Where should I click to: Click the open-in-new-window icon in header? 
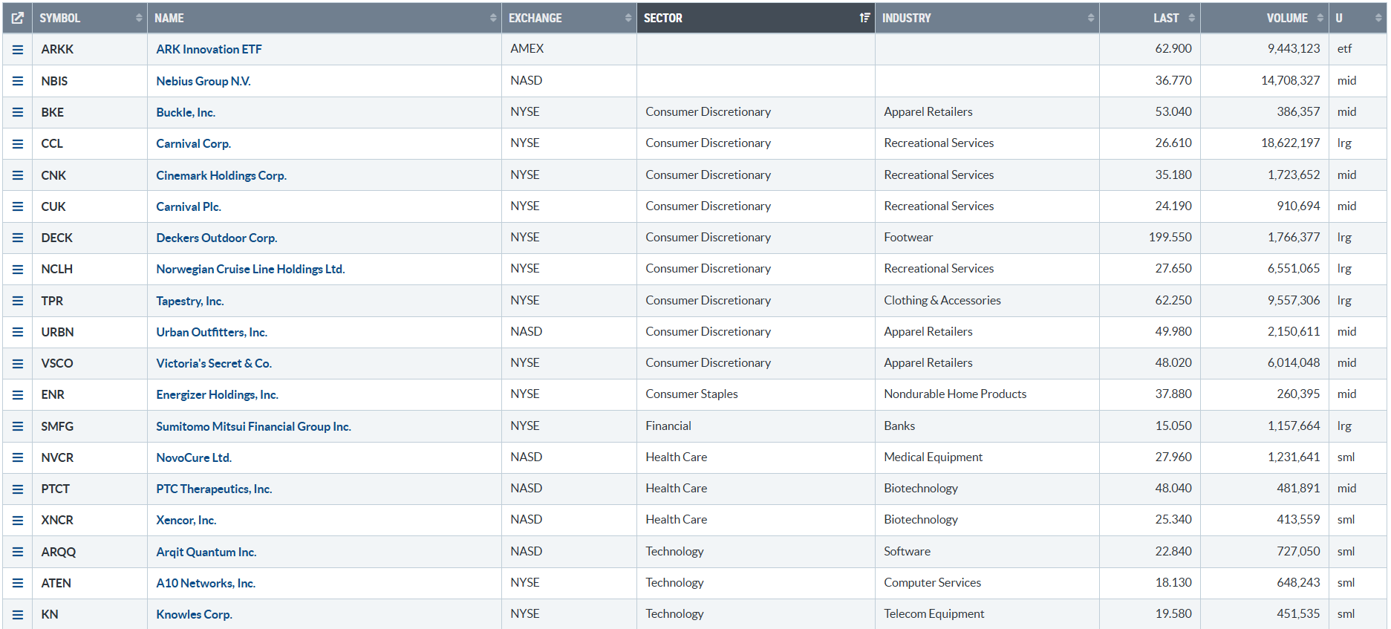coord(17,18)
